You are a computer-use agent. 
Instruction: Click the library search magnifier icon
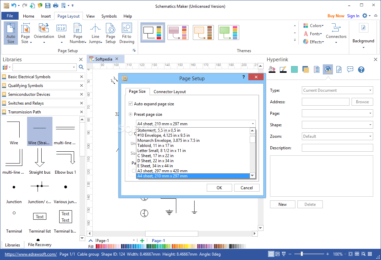tap(81, 67)
